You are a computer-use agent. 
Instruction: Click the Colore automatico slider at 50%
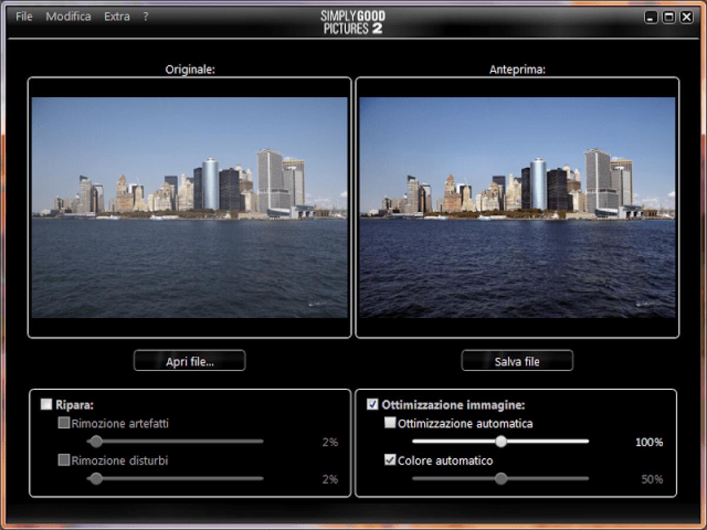(x=501, y=479)
